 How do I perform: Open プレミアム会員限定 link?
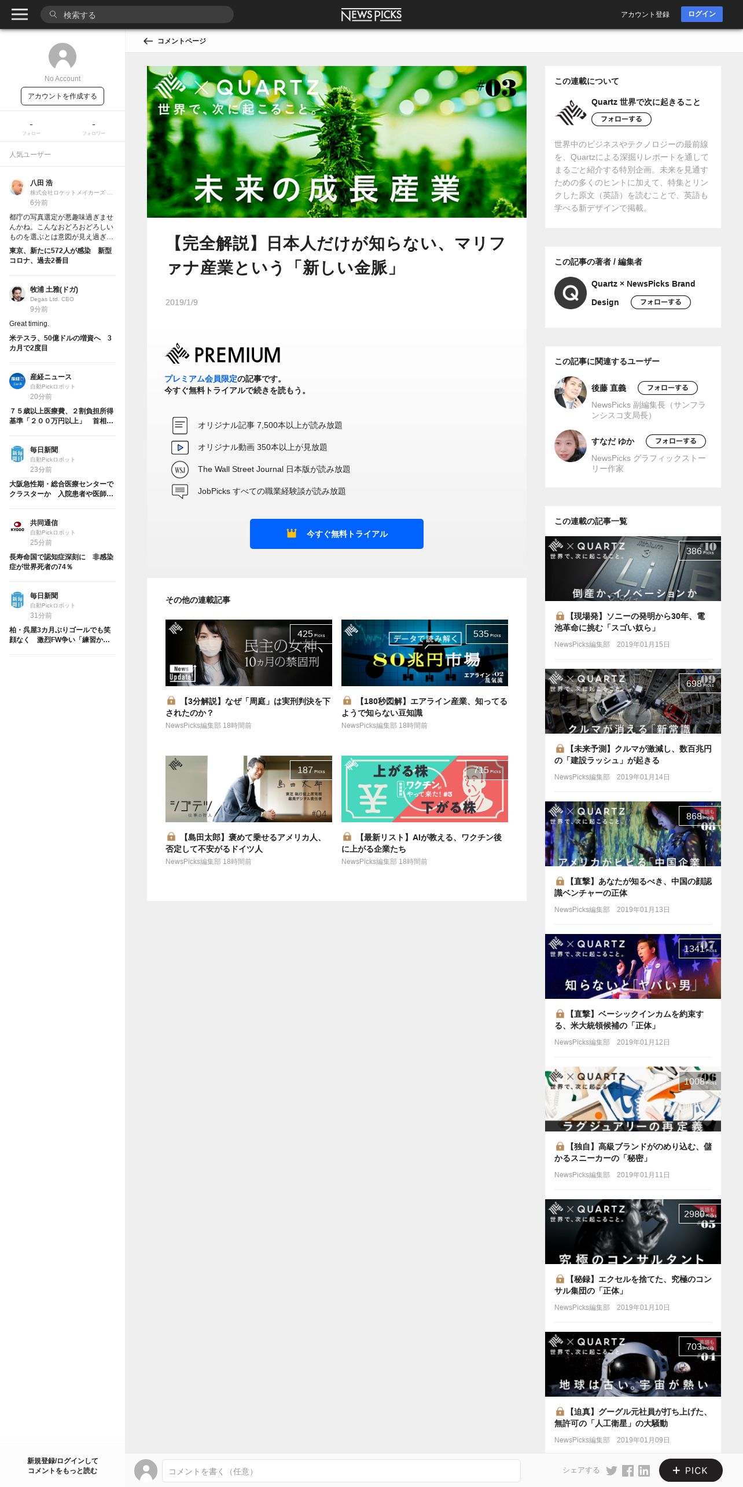201,379
